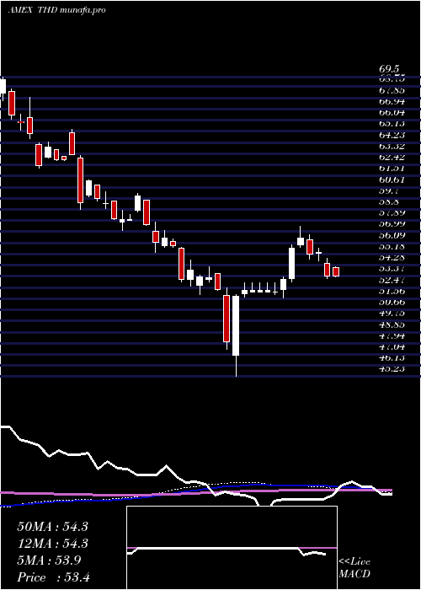Click the 52.47 price level label
Screen dimensions: 421x590
point(392,280)
